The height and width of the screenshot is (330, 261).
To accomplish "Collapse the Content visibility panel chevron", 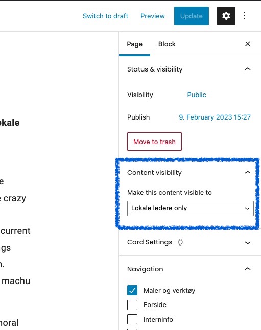I will (248, 172).
